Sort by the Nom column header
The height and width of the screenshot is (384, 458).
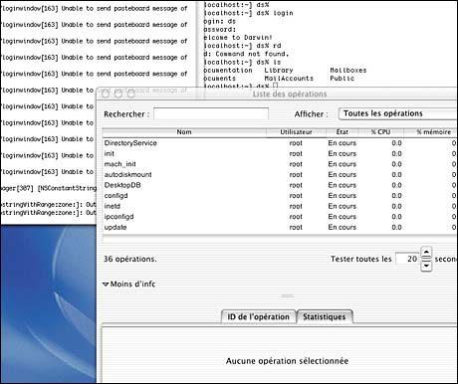point(184,132)
